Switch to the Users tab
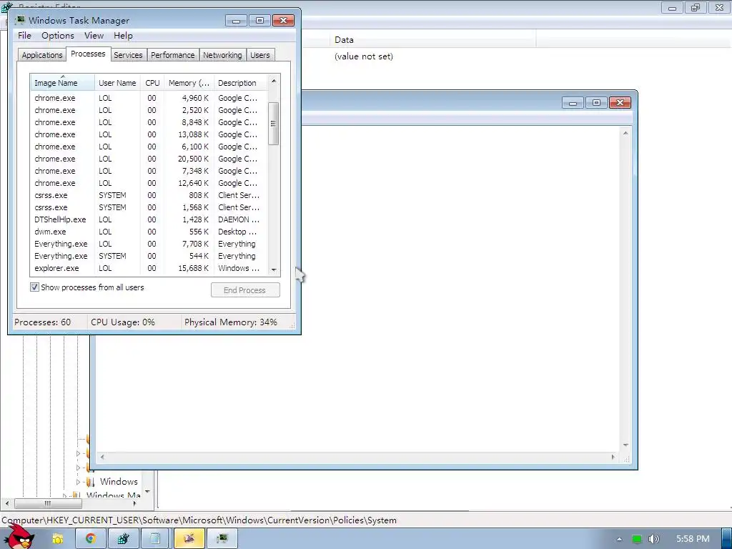The width and height of the screenshot is (732, 549). pos(260,55)
